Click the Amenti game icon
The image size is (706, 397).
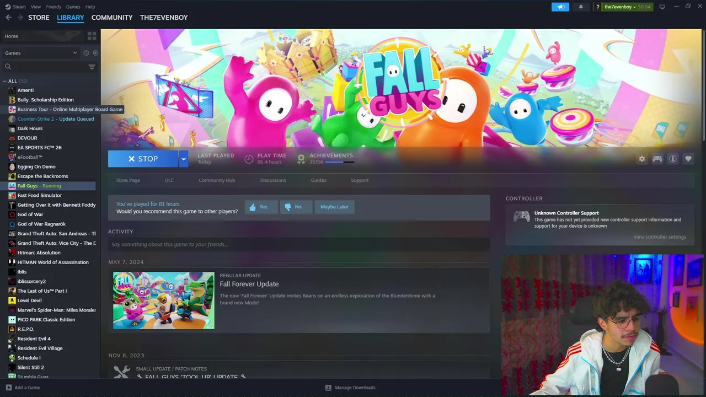point(12,90)
